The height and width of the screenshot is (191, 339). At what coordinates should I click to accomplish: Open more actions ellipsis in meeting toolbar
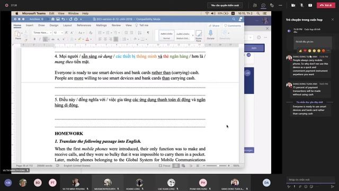click(280, 5)
